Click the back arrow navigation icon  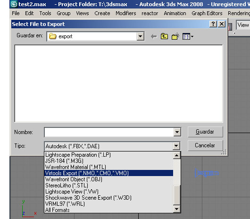point(154,36)
